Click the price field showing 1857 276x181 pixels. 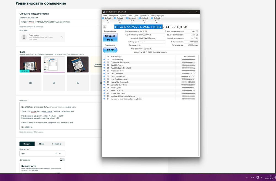coord(42,153)
